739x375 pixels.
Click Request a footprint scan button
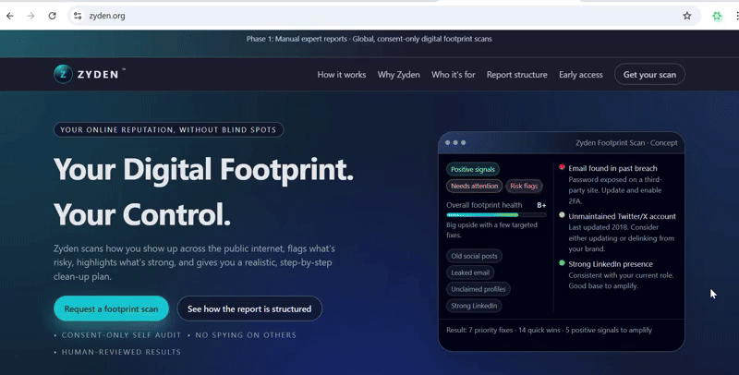tap(111, 308)
